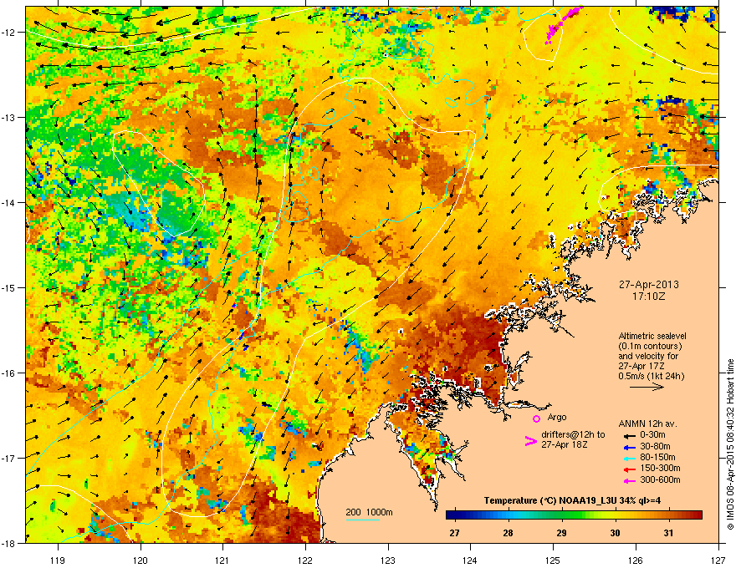The height and width of the screenshot is (568, 736).
Task: Click longitude axis label 121
Action: [222, 560]
